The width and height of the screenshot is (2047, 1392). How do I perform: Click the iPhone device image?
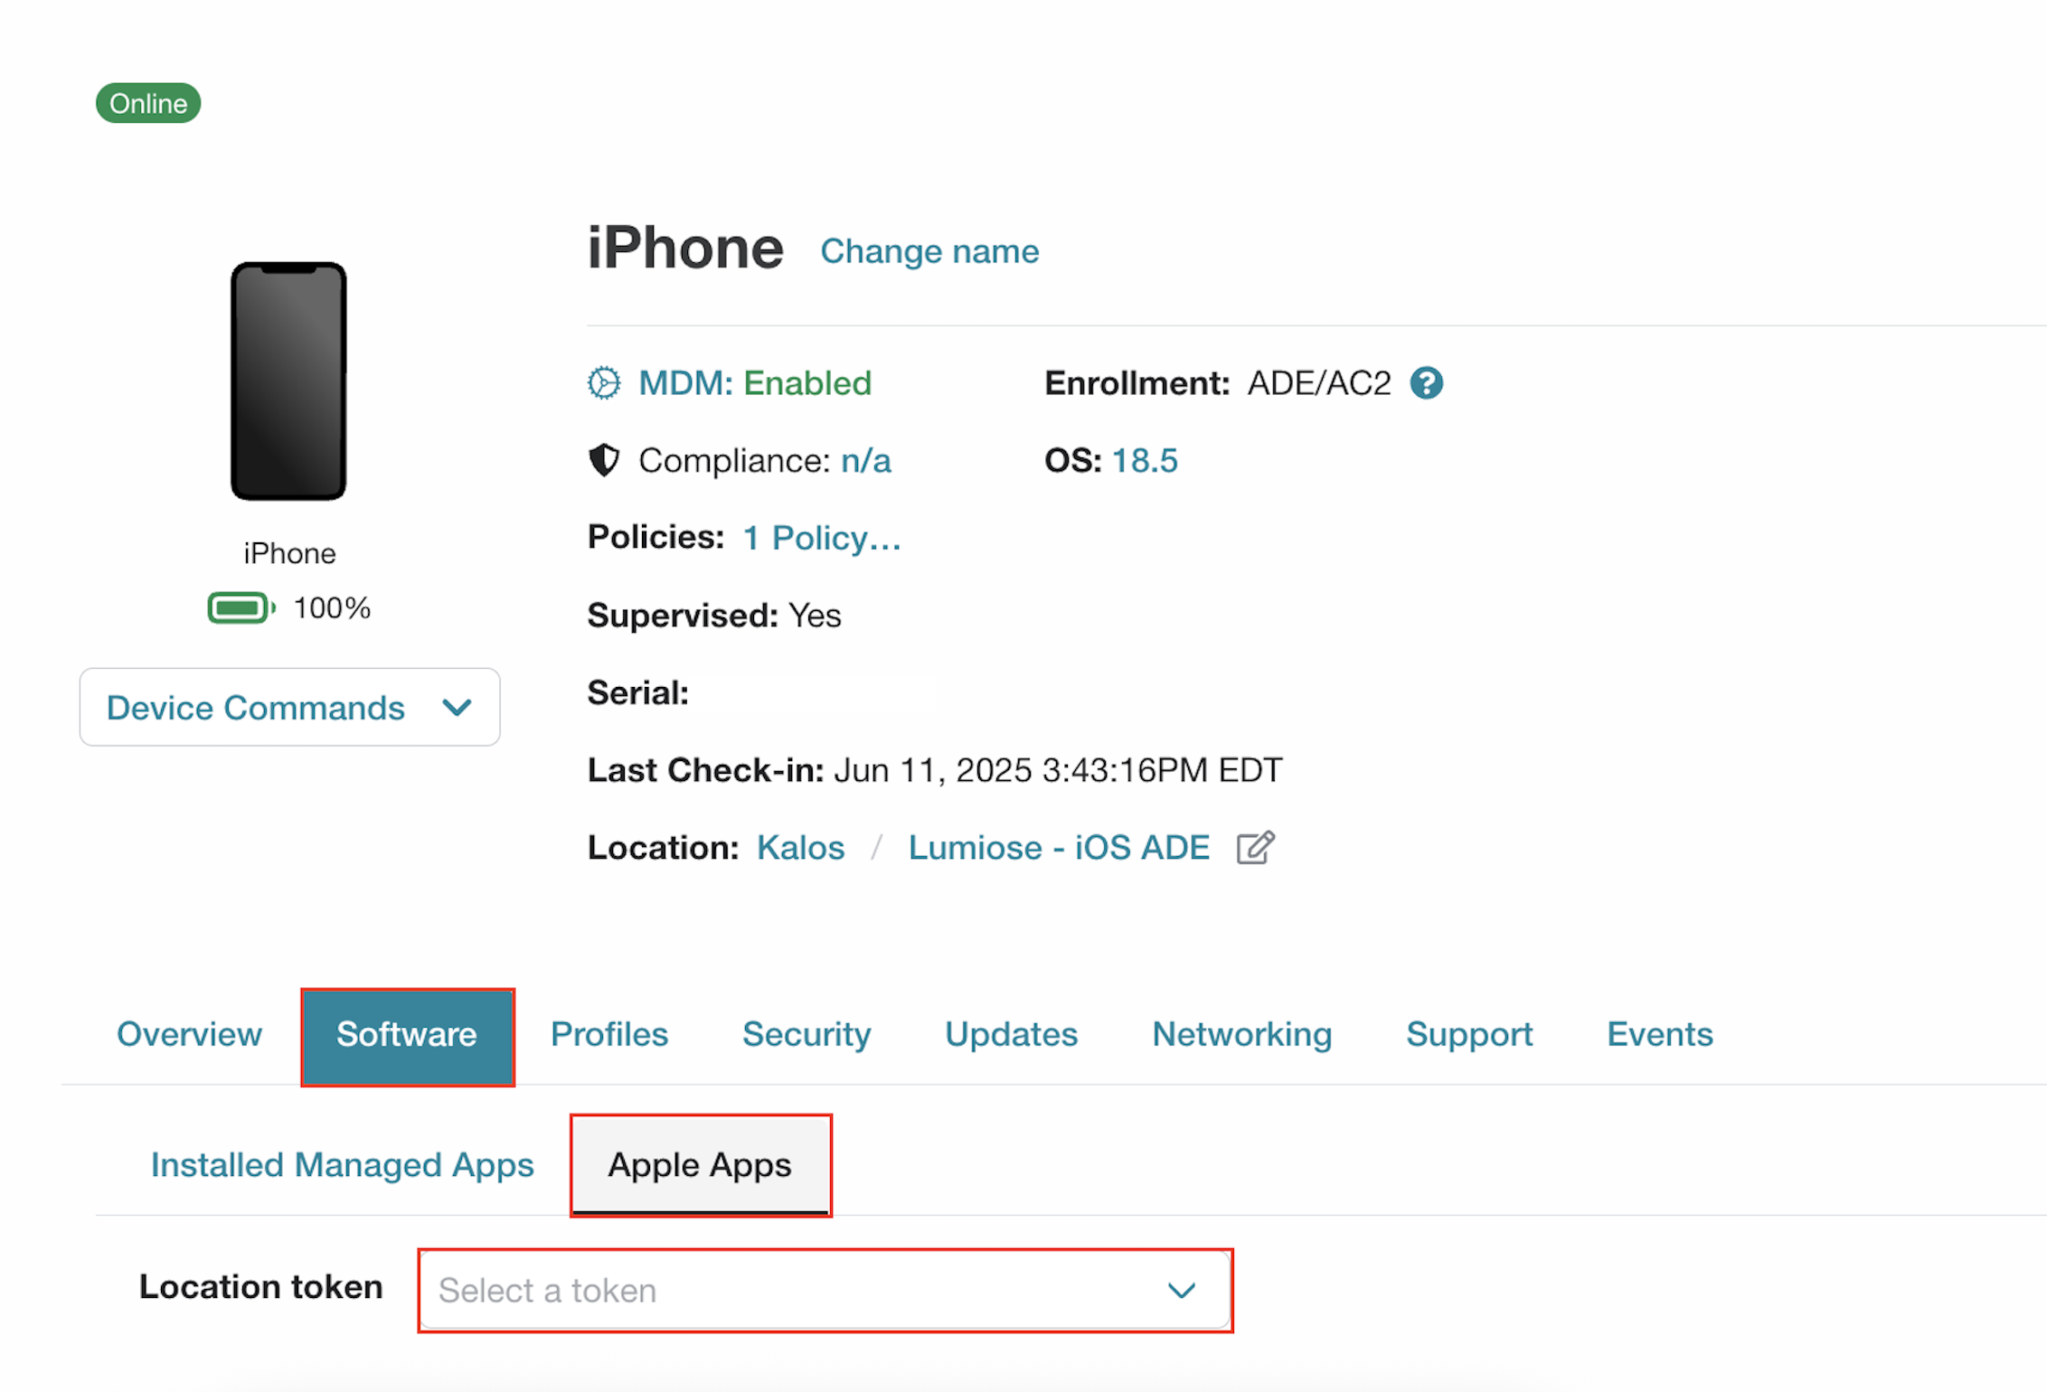[x=288, y=381]
